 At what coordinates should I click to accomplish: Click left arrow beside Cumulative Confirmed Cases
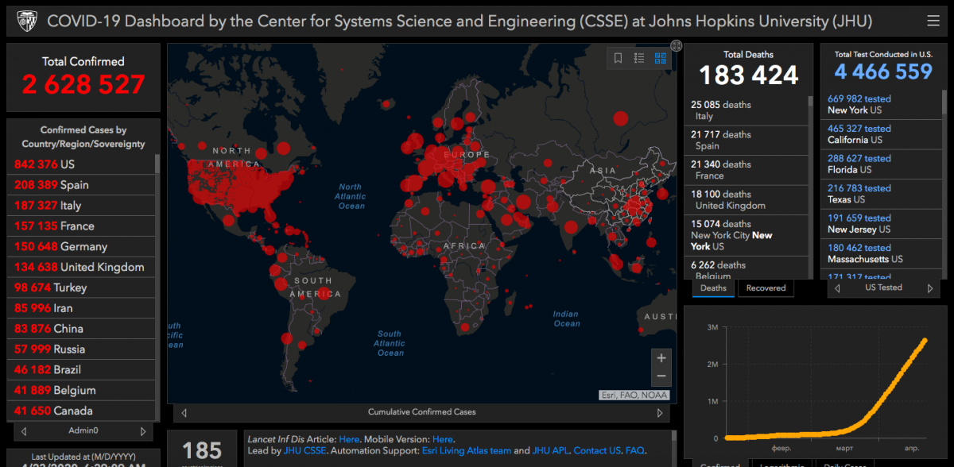tap(184, 412)
